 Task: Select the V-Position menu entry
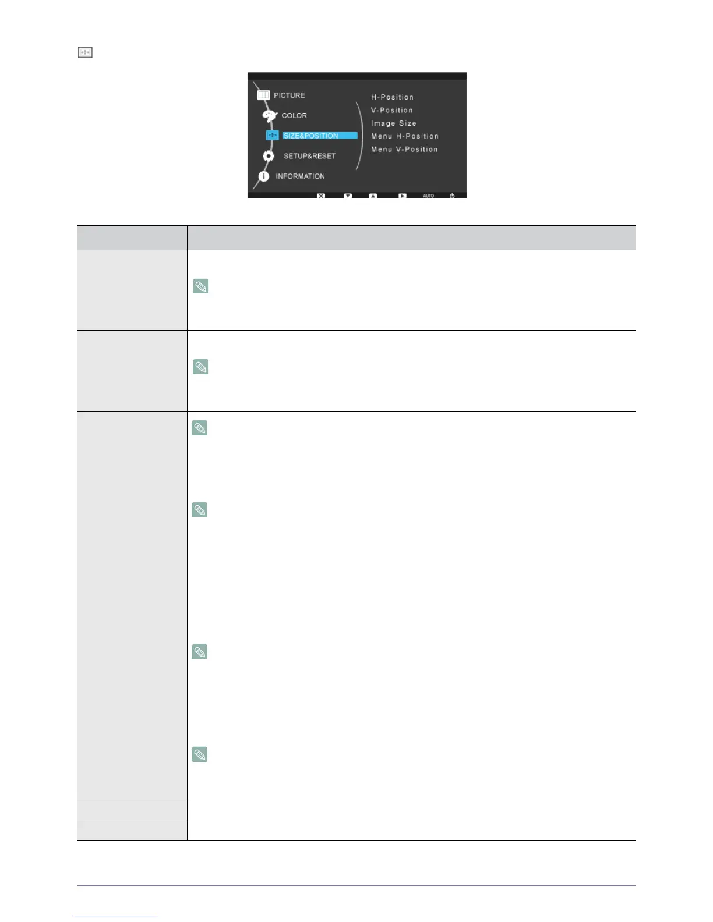pyautogui.click(x=392, y=110)
